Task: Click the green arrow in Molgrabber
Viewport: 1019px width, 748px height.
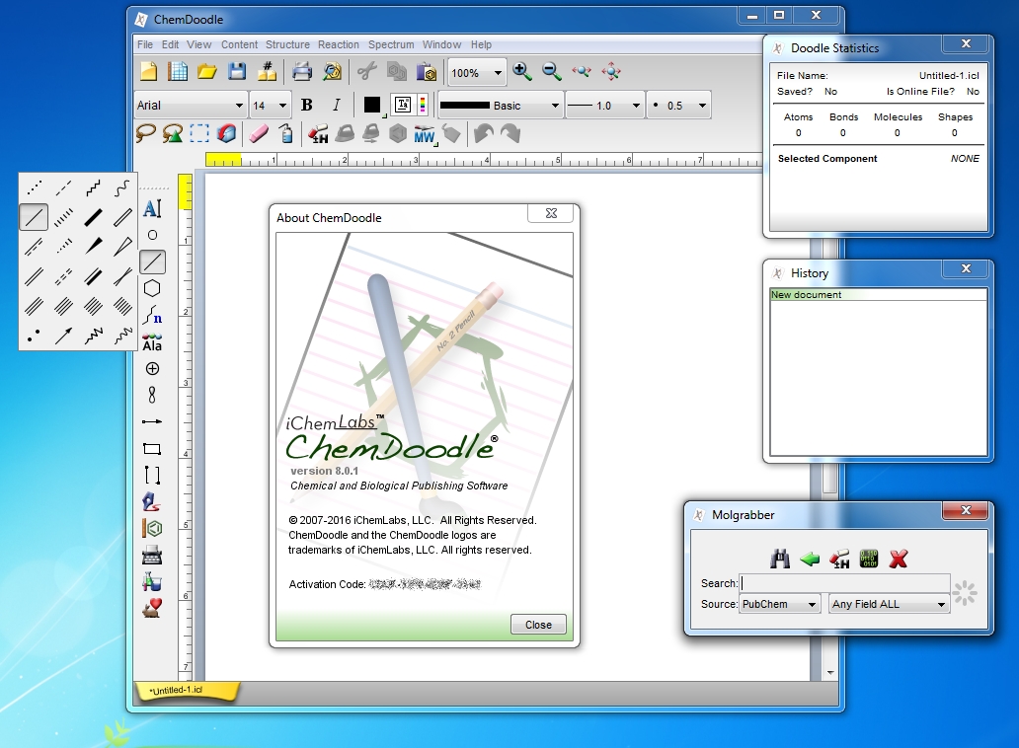Action: (810, 559)
